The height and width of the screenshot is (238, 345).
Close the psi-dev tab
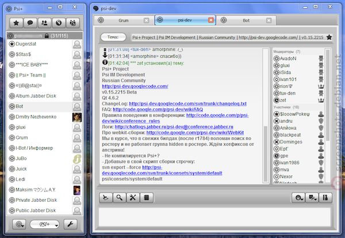point(211,20)
